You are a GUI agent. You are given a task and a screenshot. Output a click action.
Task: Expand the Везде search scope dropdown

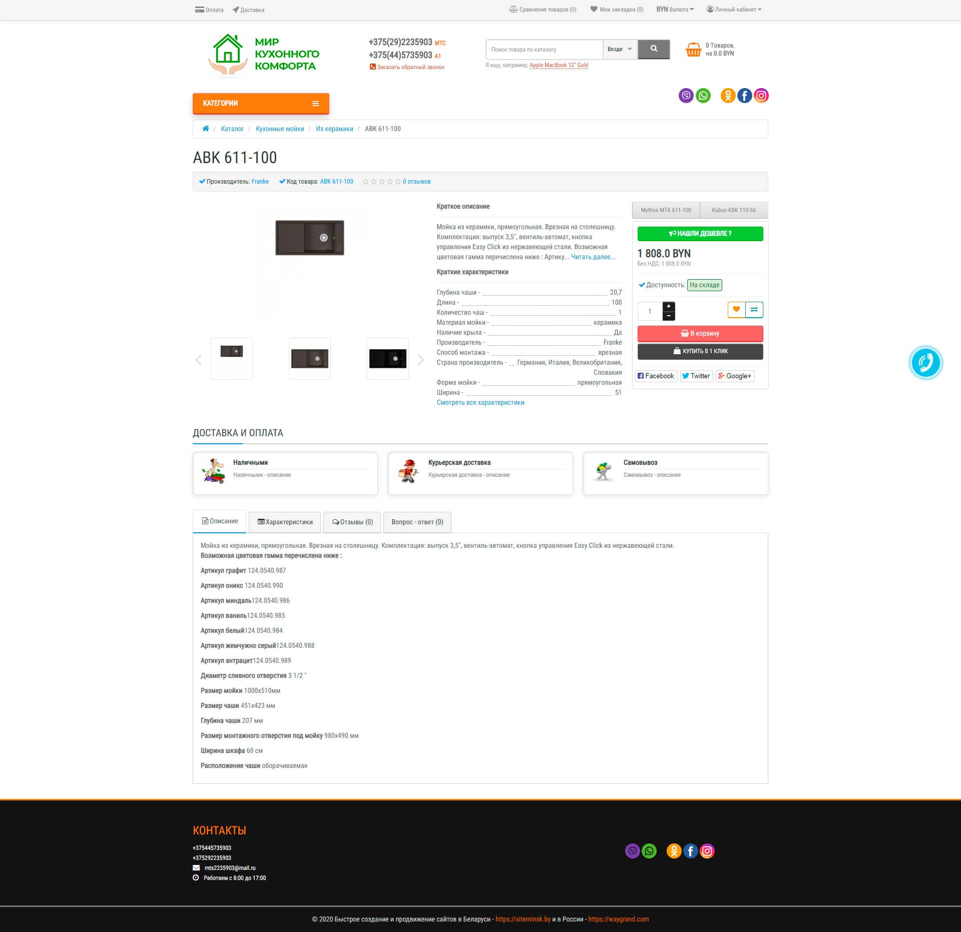coord(620,49)
